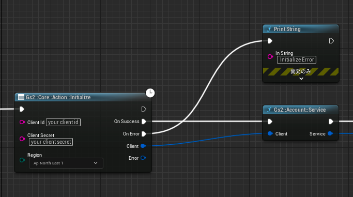Click the On Error label
The height and width of the screenshot is (197, 353).
tap(131, 134)
